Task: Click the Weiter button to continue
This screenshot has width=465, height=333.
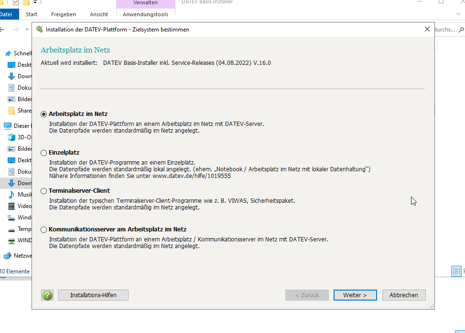Action: pyautogui.click(x=355, y=295)
